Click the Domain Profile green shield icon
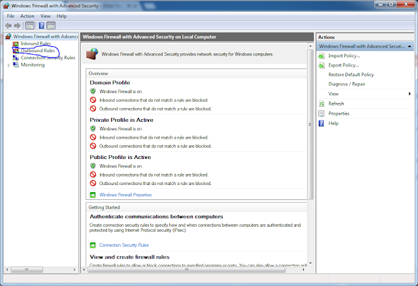 click(93, 91)
